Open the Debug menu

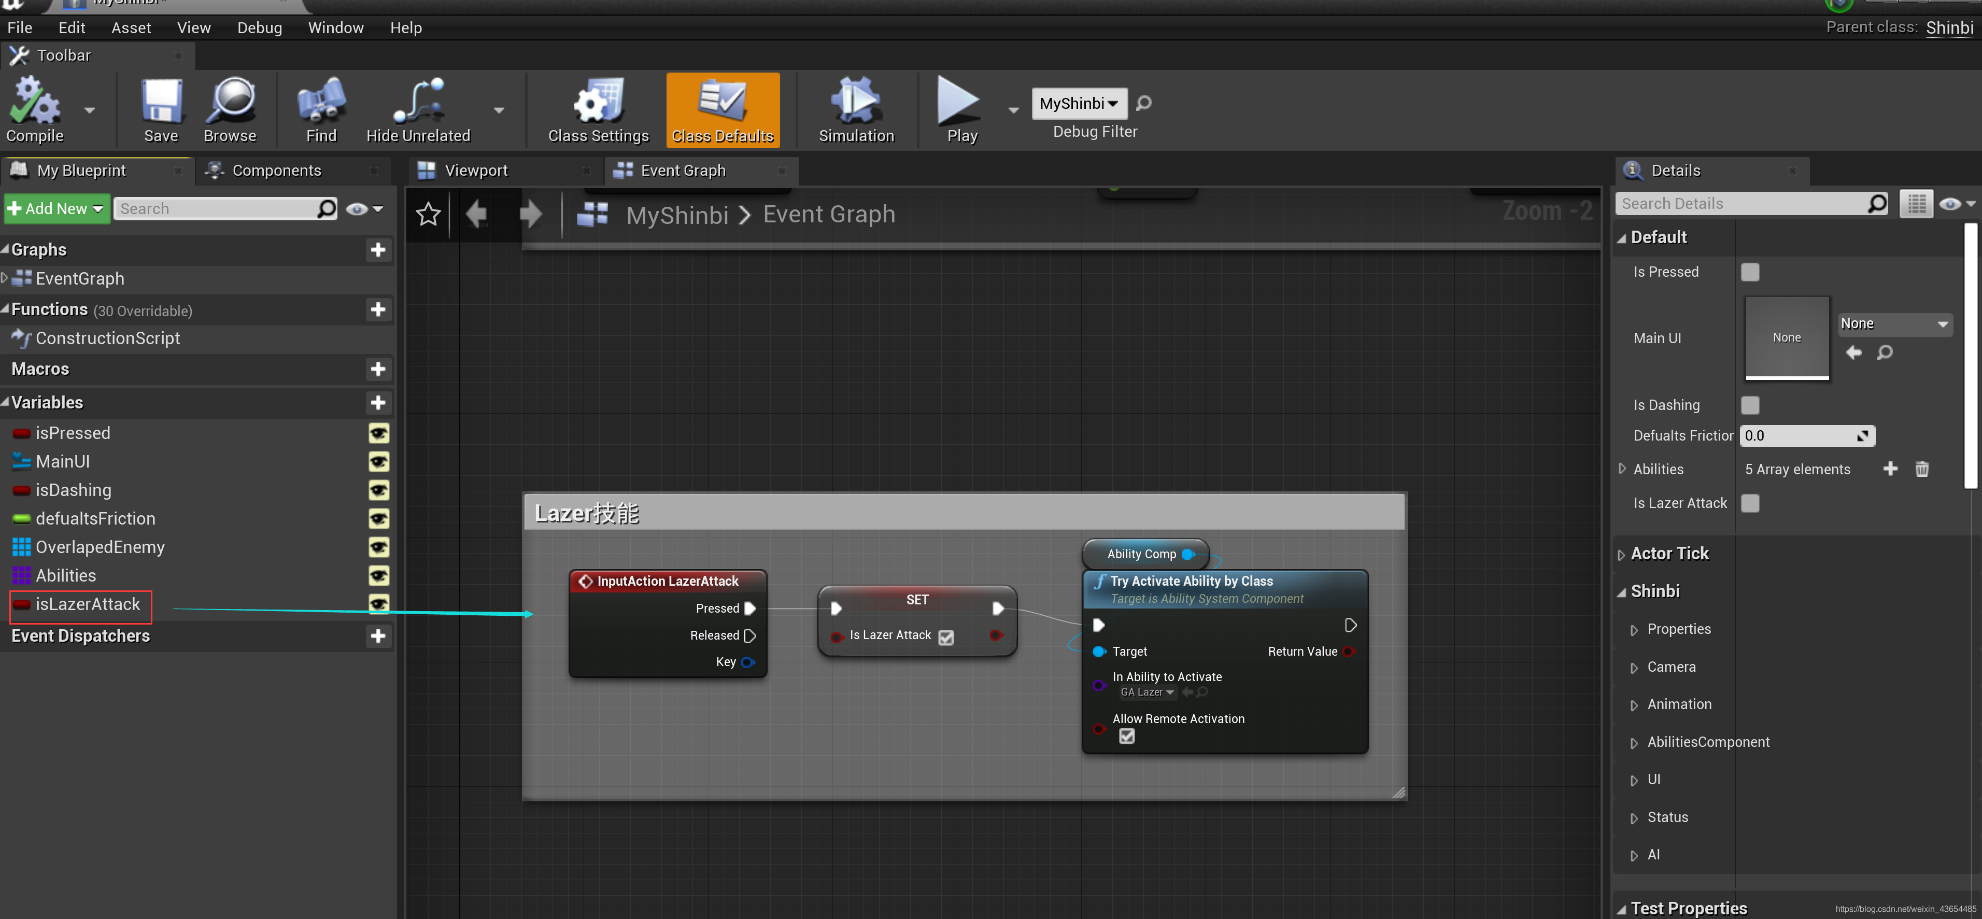(x=259, y=27)
